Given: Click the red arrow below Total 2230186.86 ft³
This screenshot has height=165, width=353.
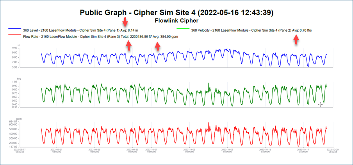Looking at the screenshot, I should coord(128,45).
